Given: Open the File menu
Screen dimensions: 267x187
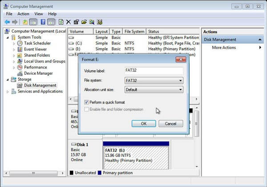Looking at the screenshot, I should (9, 14).
